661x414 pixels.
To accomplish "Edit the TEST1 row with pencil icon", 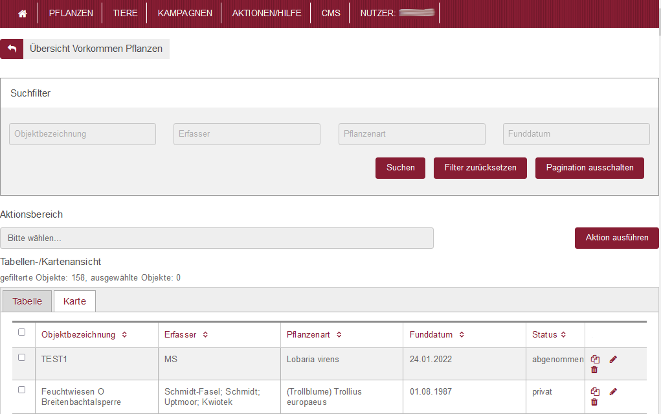I will 613,359.
